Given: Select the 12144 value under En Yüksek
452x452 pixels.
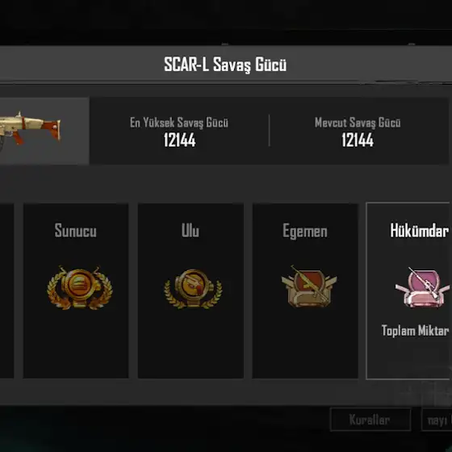Looking at the screenshot, I should 179,140.
